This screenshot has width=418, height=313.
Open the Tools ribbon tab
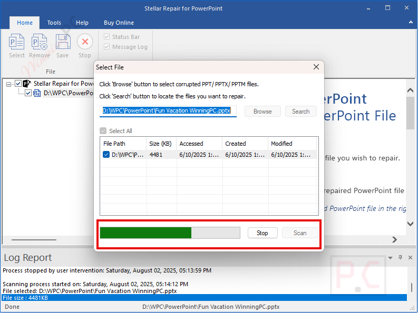click(x=54, y=23)
